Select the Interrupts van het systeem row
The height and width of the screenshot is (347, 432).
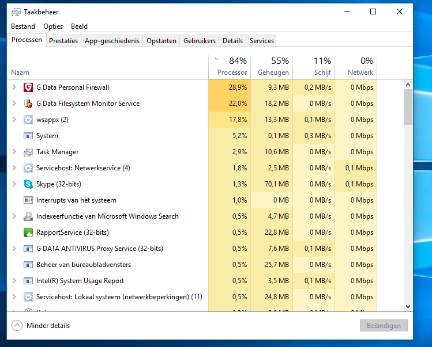[192, 200]
